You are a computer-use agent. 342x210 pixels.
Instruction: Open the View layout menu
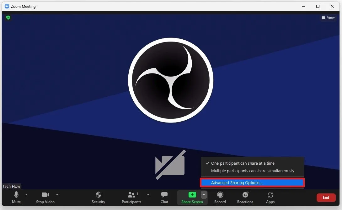[x=328, y=17]
